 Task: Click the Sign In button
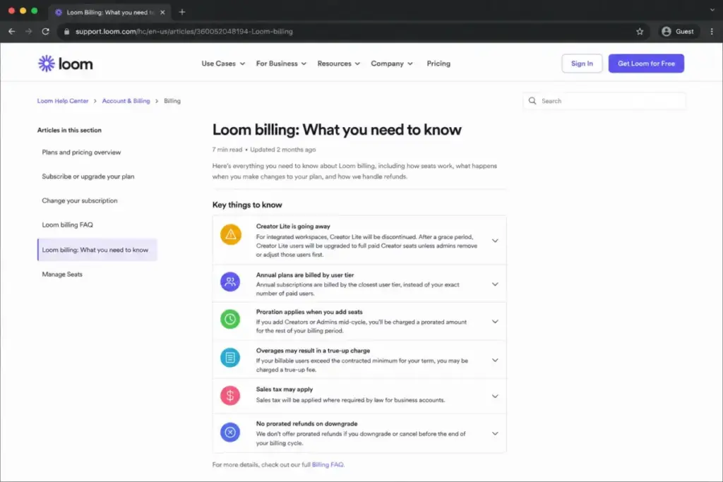pos(582,64)
